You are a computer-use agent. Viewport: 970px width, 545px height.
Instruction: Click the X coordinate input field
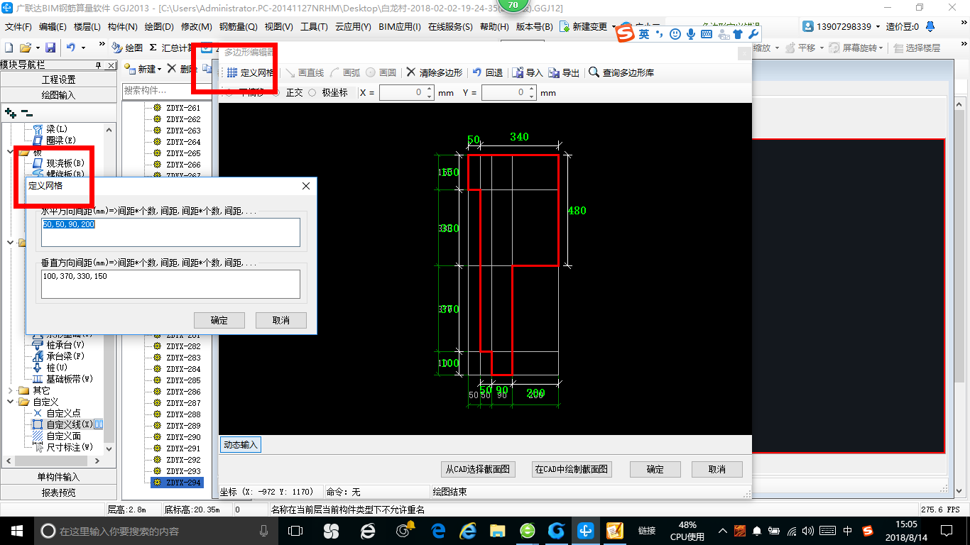[x=401, y=92]
